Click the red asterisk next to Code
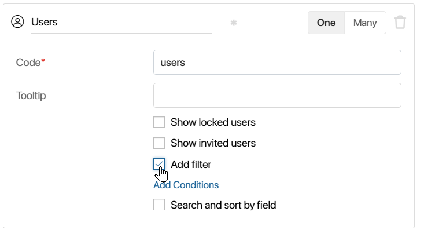 (x=43, y=61)
